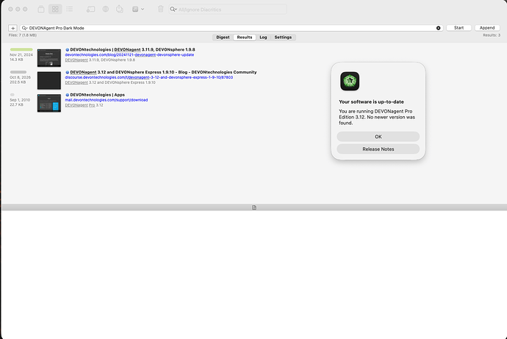This screenshot has height=339, width=507.
Task: Open the label dropdown in toolbar
Action: [138, 9]
